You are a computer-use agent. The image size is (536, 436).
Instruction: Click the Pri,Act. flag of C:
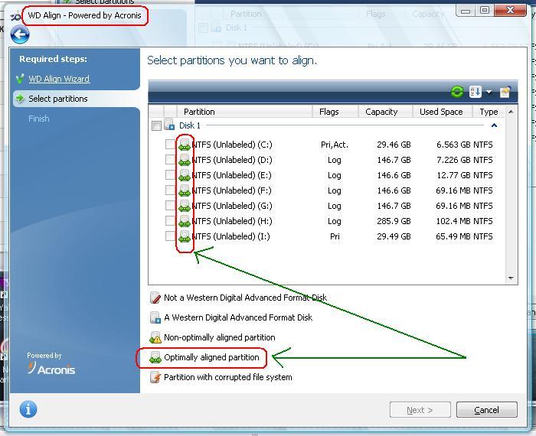[x=335, y=145]
